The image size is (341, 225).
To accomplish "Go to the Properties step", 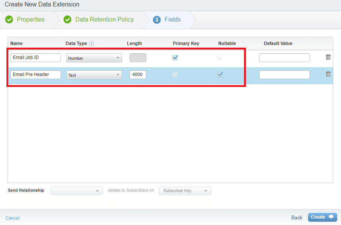I will click(31, 20).
